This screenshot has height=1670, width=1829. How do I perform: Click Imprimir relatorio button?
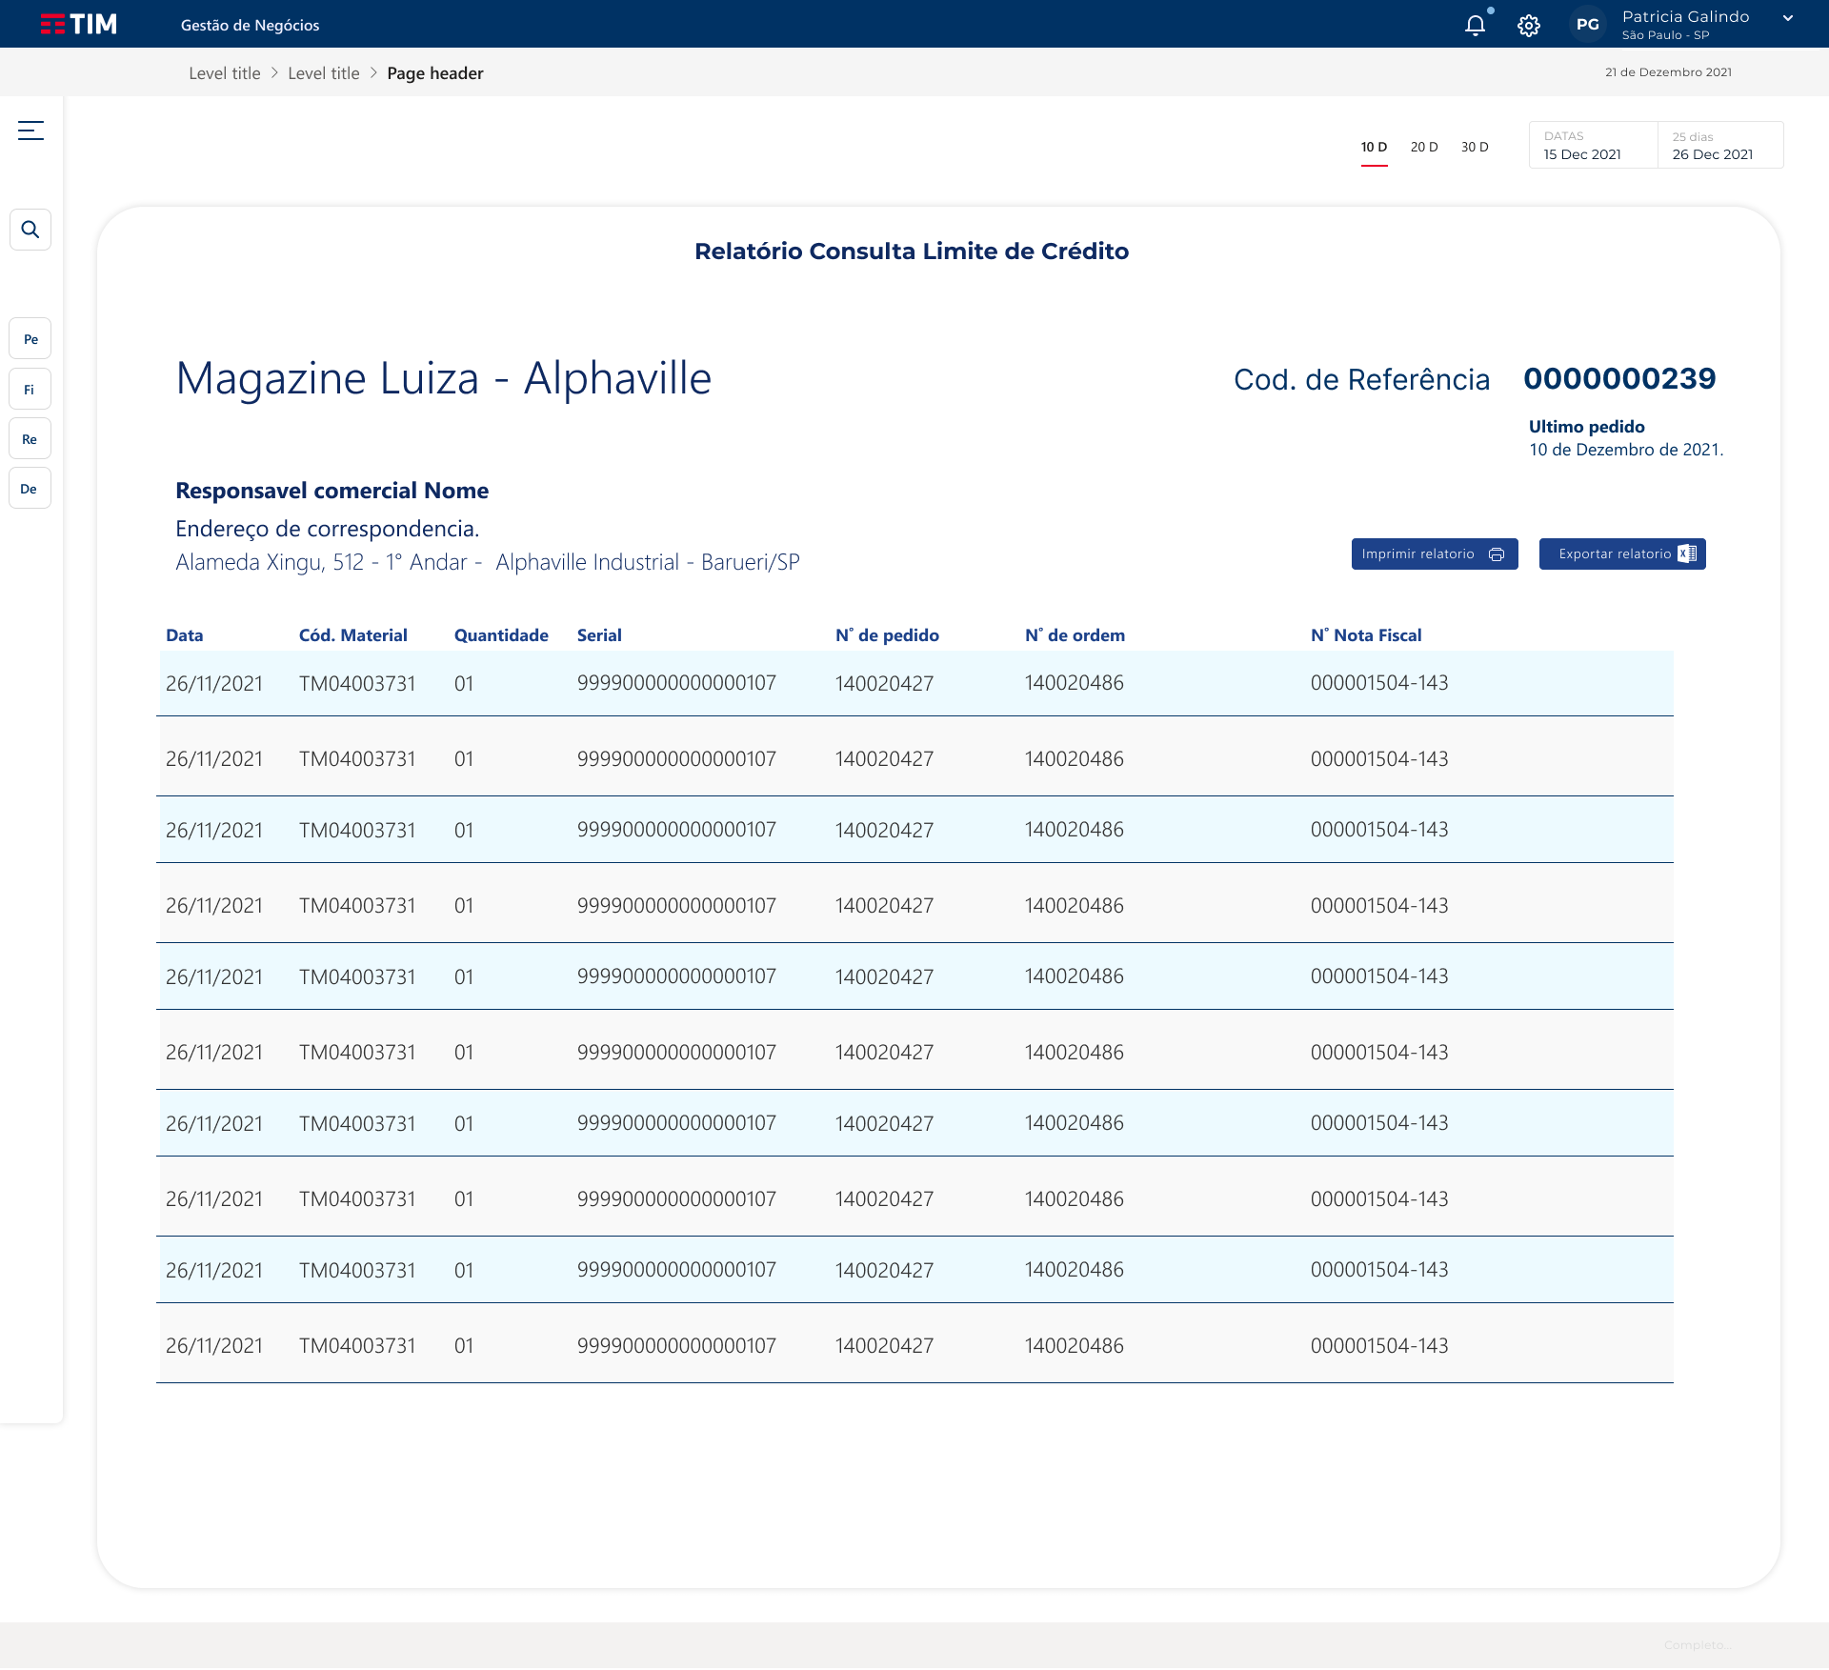(1435, 553)
